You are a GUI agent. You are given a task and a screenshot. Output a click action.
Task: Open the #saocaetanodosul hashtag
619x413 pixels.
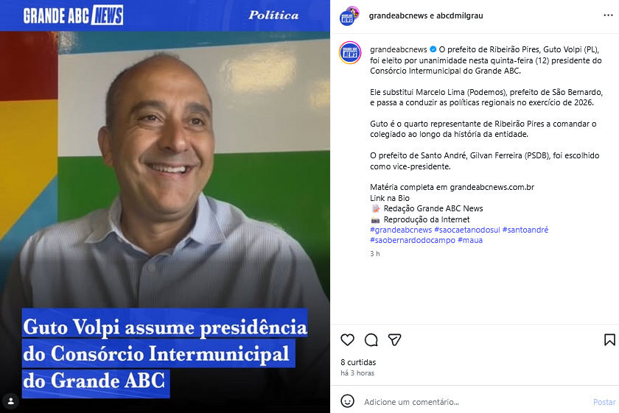pyautogui.click(x=467, y=230)
